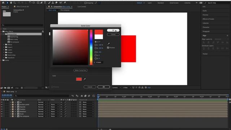Collapse the After Effects folder in Project panel

(x=1, y=31)
